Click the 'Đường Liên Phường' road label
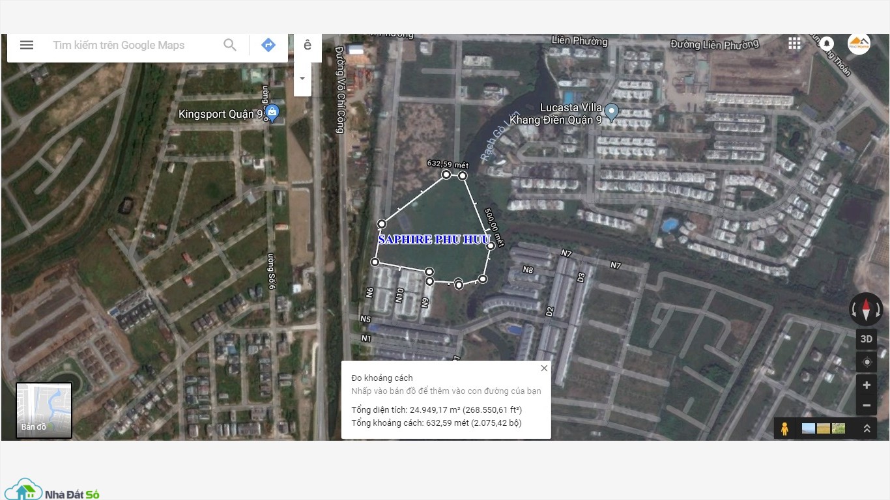Image resolution: width=890 pixels, height=500 pixels. tap(715, 44)
